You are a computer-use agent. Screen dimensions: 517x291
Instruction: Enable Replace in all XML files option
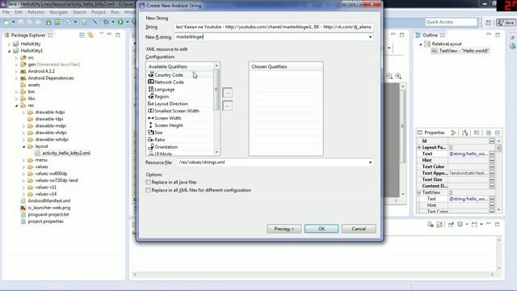(x=148, y=190)
